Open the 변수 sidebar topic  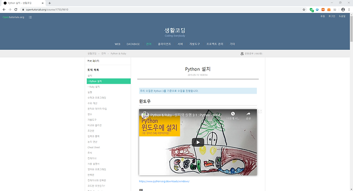(x=90, y=114)
